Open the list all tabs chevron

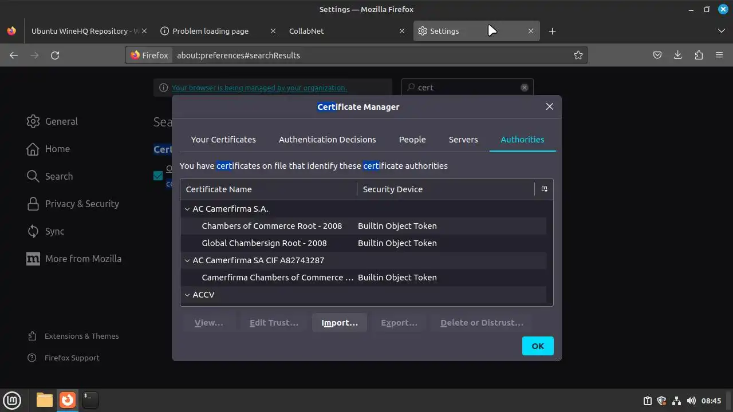coord(722,31)
